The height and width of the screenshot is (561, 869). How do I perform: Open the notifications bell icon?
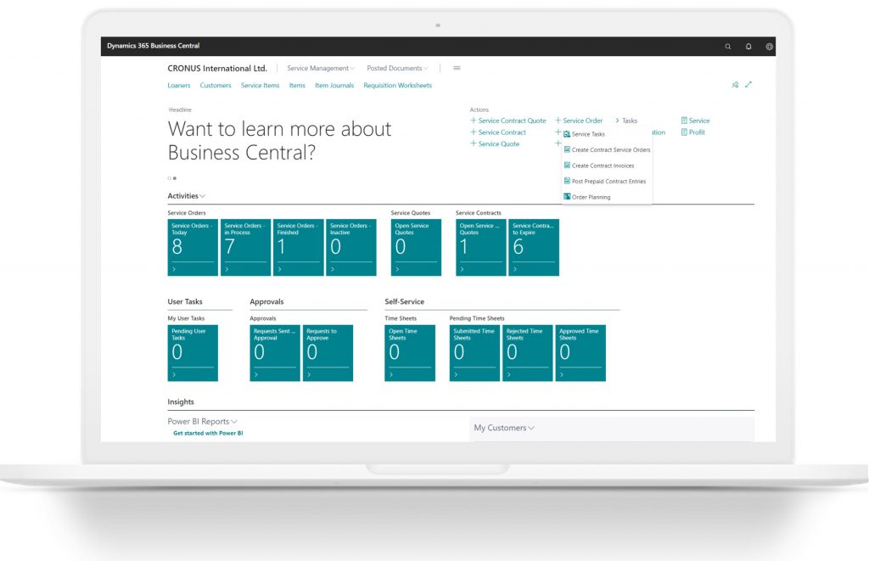(748, 47)
